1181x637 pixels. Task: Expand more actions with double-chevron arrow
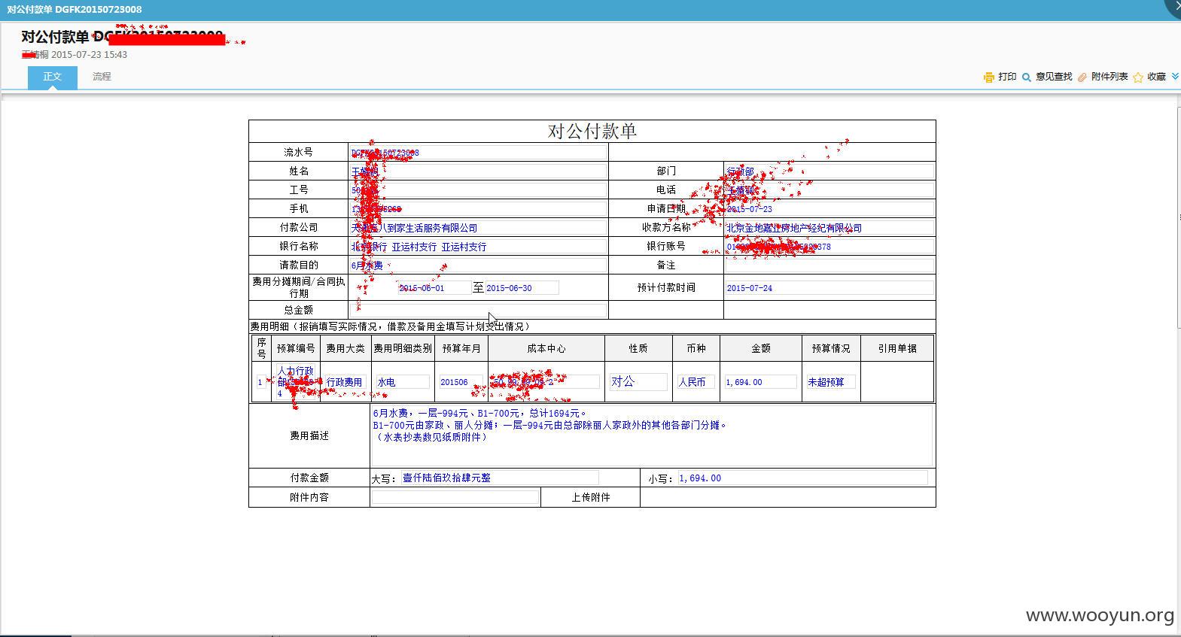(1175, 76)
